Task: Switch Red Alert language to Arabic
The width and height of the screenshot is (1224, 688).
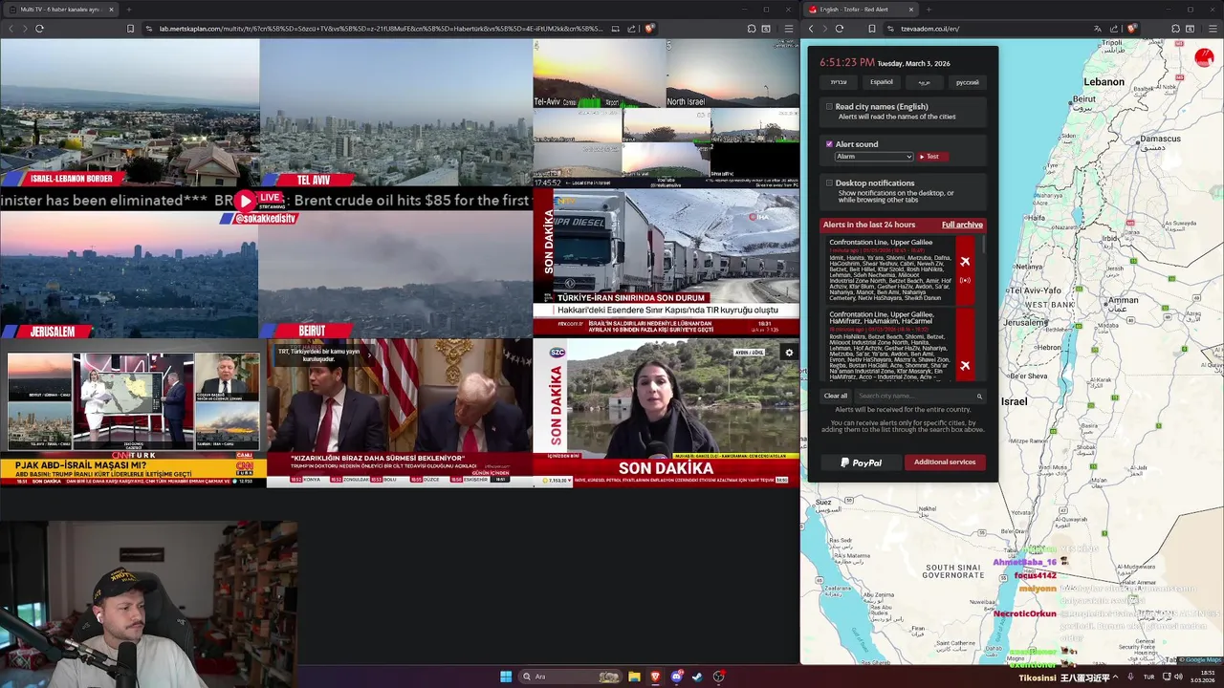Action: pyautogui.click(x=925, y=82)
